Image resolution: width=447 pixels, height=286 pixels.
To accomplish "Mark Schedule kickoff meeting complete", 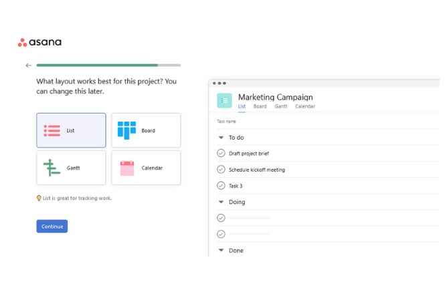I will (x=221, y=169).
